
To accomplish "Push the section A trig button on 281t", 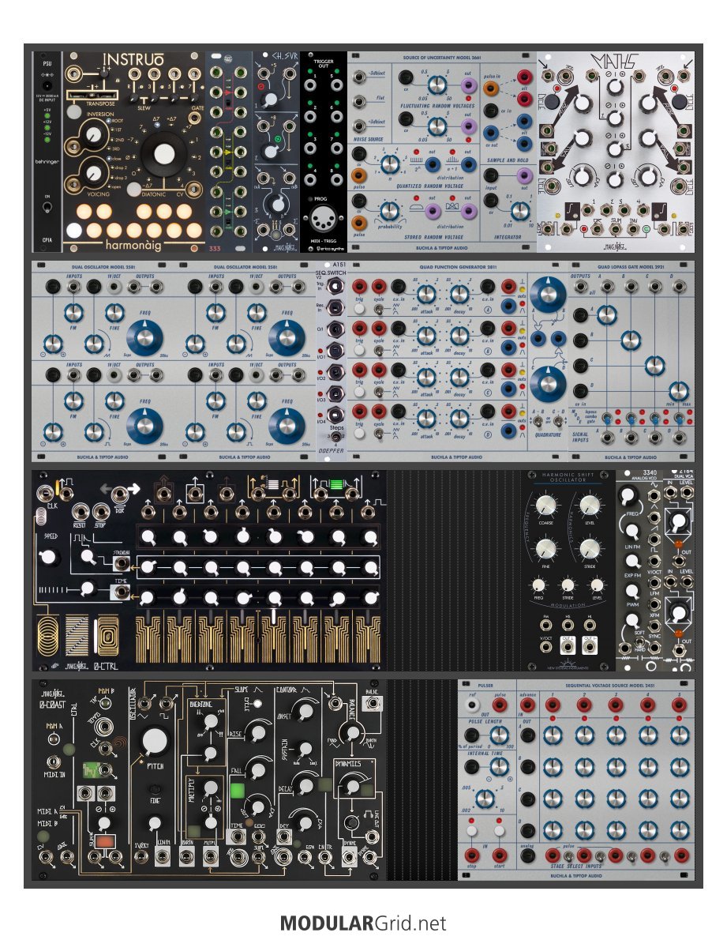I will click(359, 309).
